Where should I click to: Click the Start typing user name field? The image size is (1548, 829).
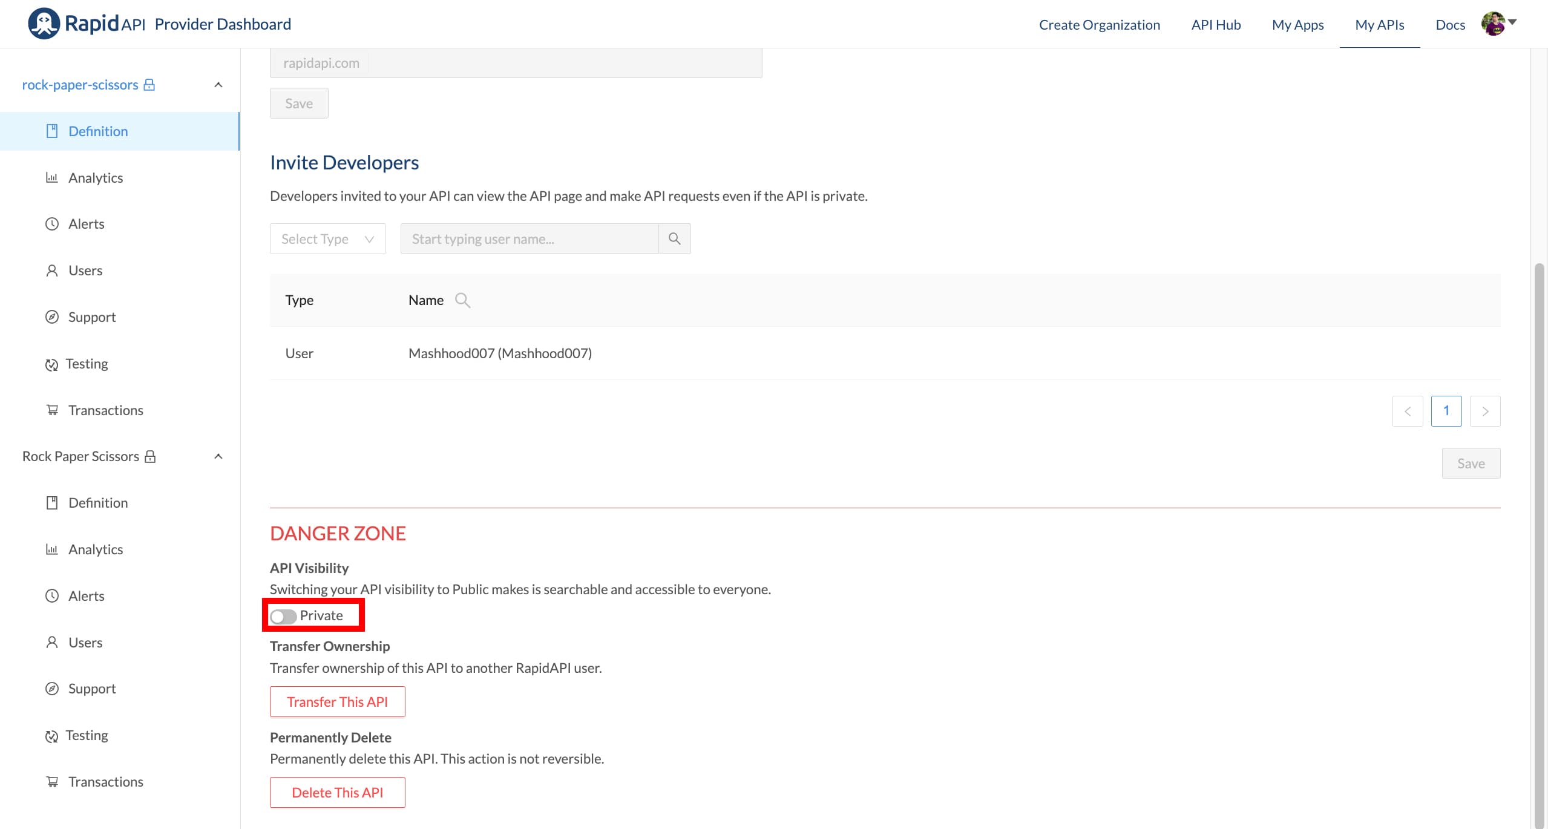530,239
